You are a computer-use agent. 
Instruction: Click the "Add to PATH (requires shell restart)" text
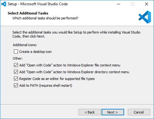coord(46,85)
